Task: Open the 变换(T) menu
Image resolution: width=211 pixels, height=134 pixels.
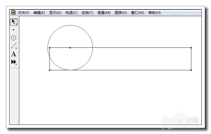Action: [x=87, y=13]
